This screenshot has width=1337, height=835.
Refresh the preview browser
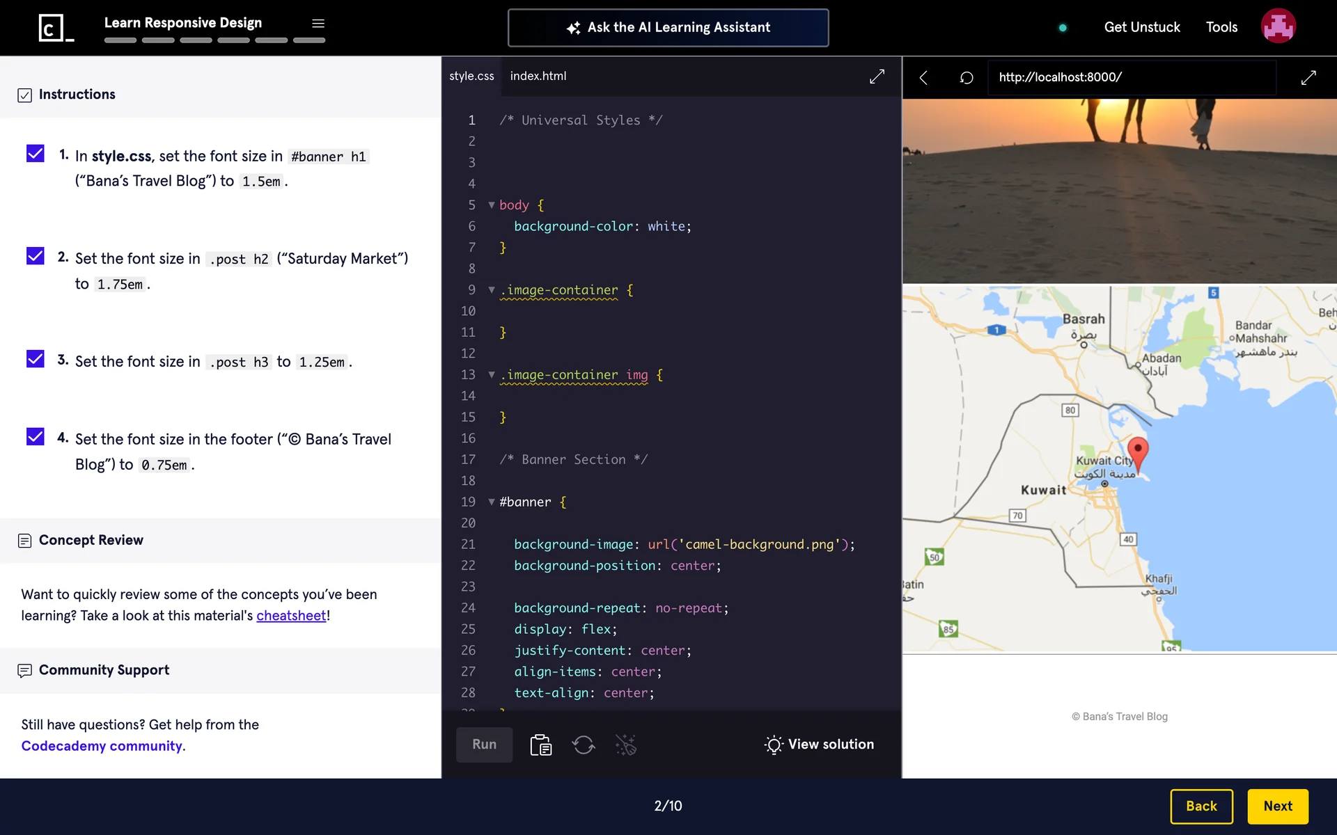point(966,78)
